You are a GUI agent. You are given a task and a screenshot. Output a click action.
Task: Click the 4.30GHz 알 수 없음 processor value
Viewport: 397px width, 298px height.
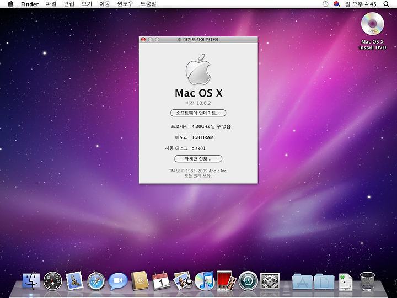(211, 126)
